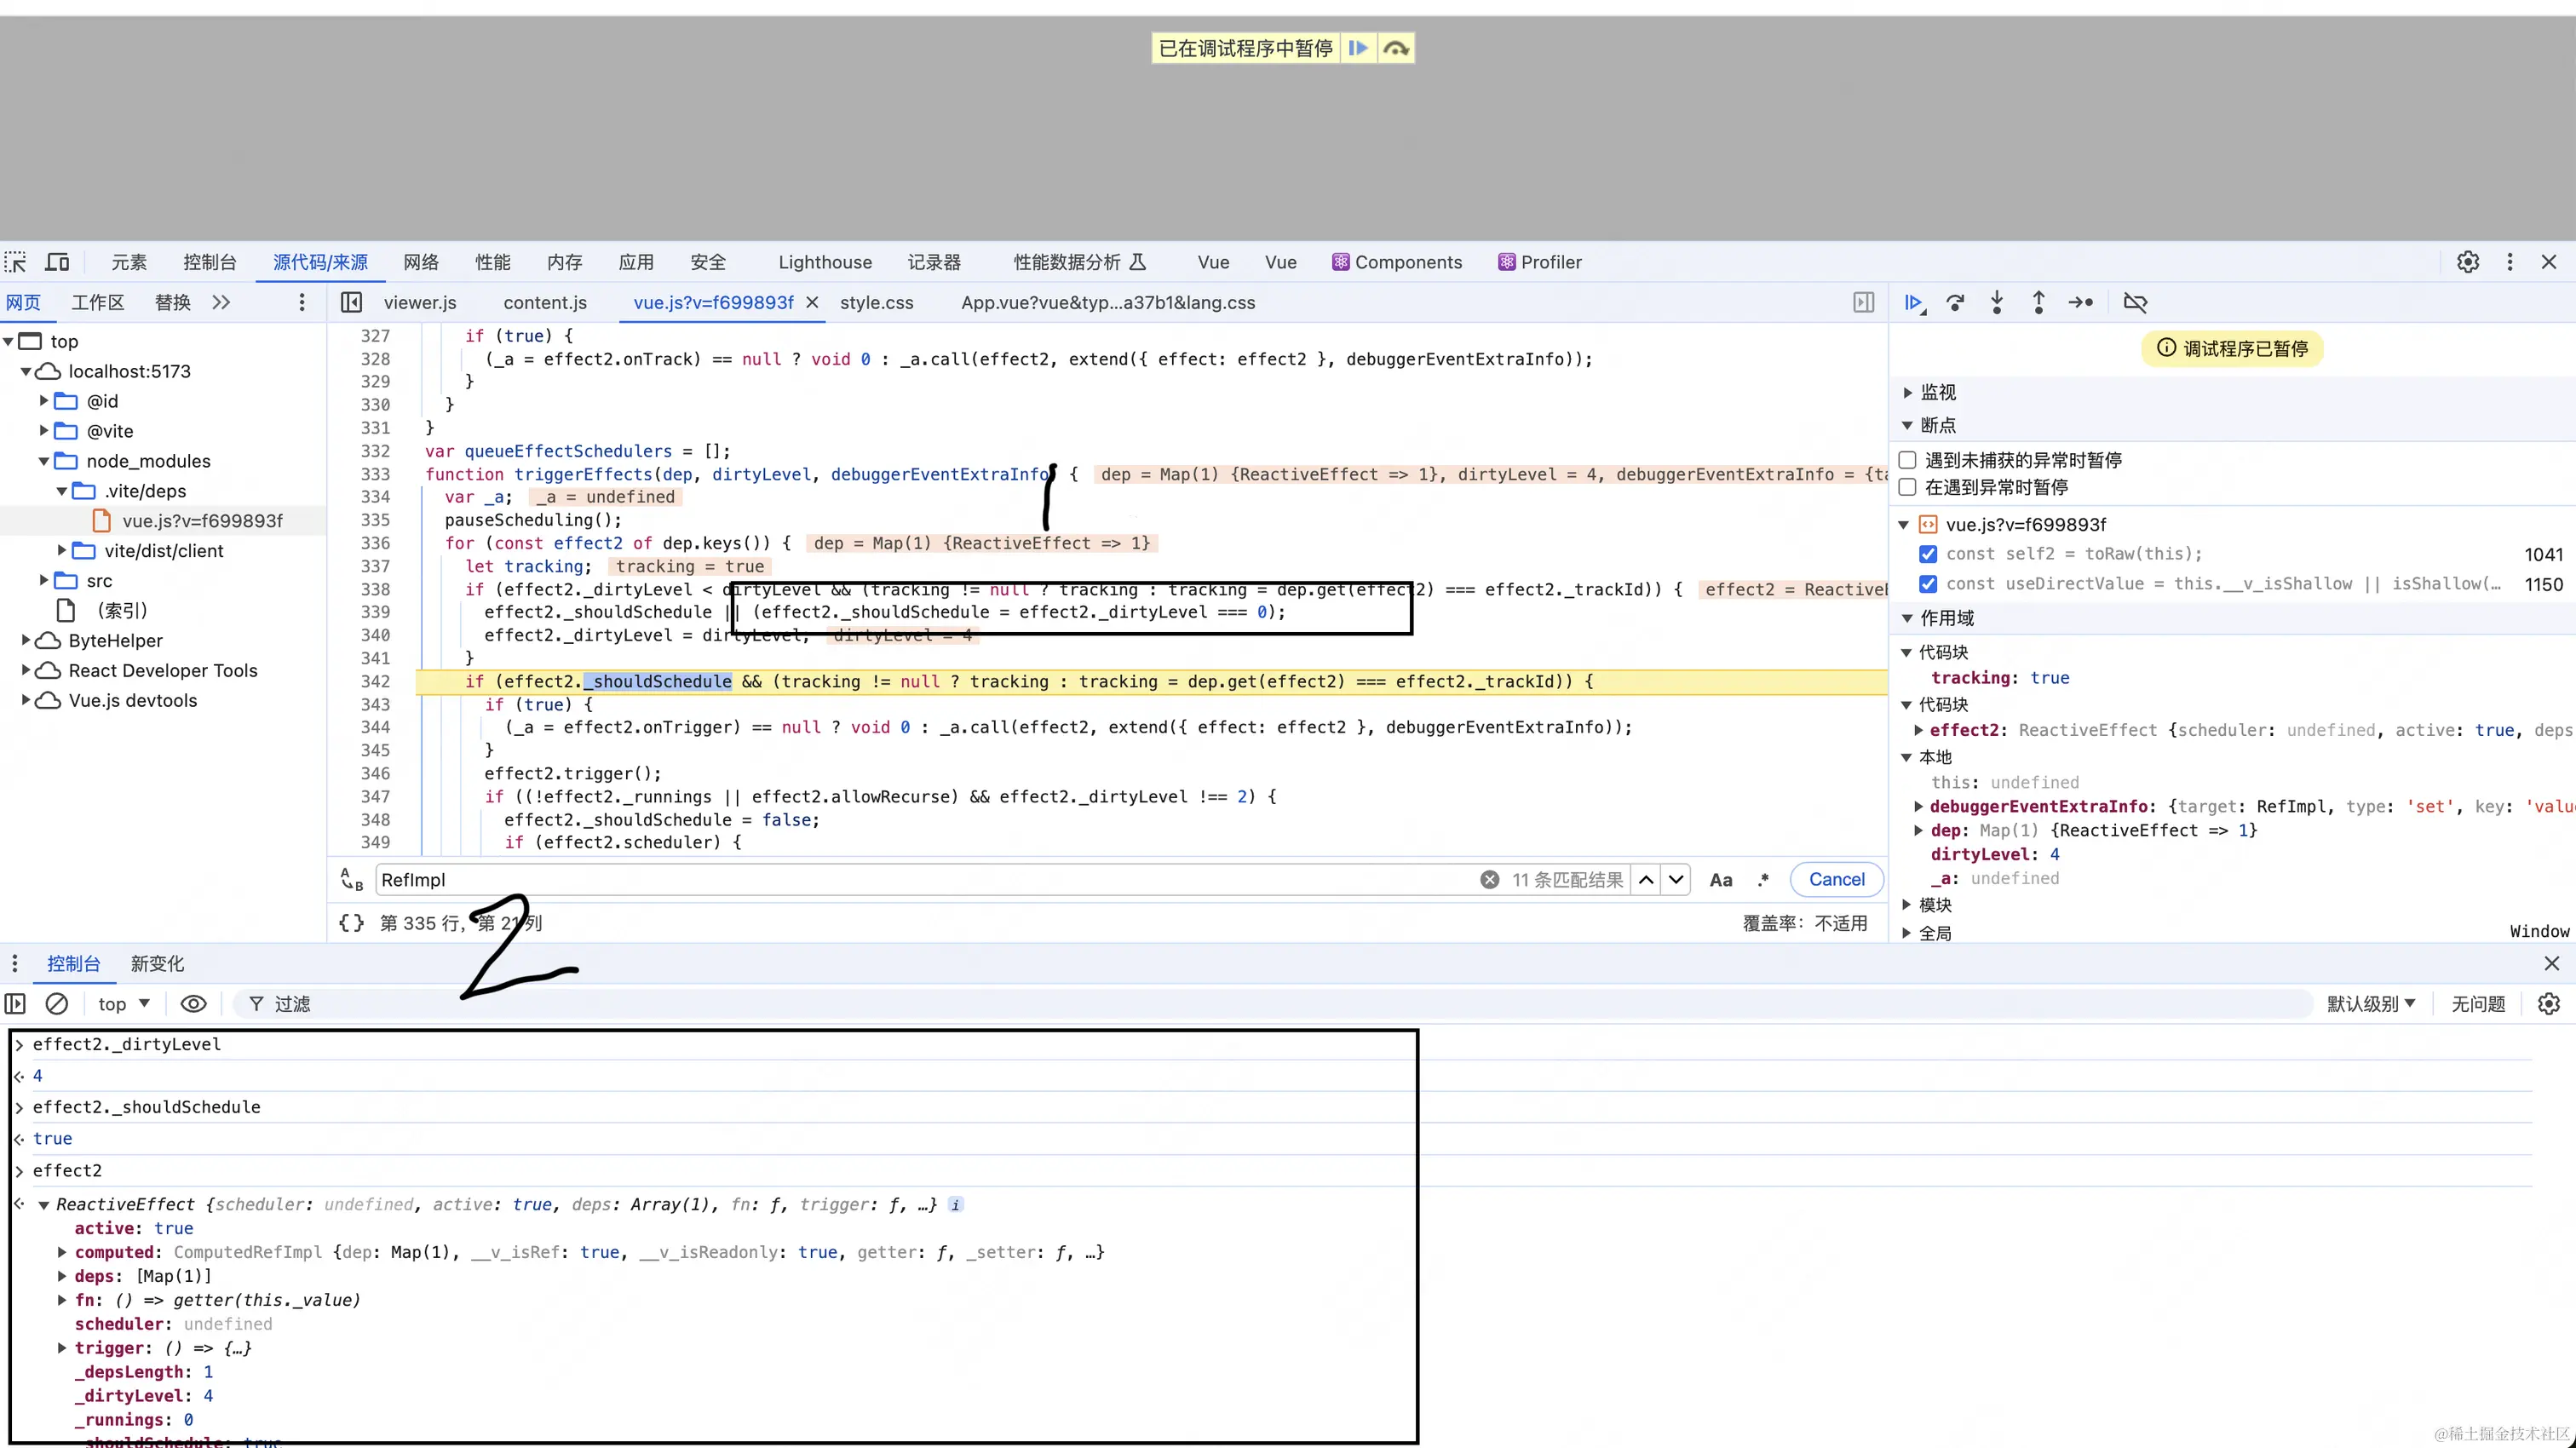Viewport: 2576px width, 1448px height.
Task: Click the step over next function icon
Action: (x=1955, y=302)
